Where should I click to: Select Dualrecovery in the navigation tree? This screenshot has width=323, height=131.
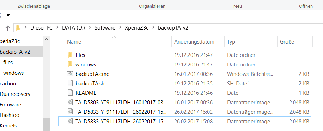pos(15,94)
